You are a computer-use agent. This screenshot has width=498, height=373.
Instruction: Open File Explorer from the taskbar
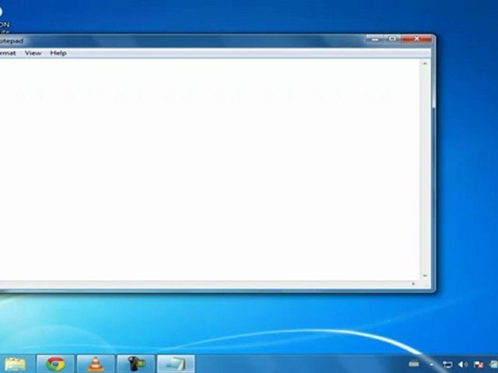15,364
